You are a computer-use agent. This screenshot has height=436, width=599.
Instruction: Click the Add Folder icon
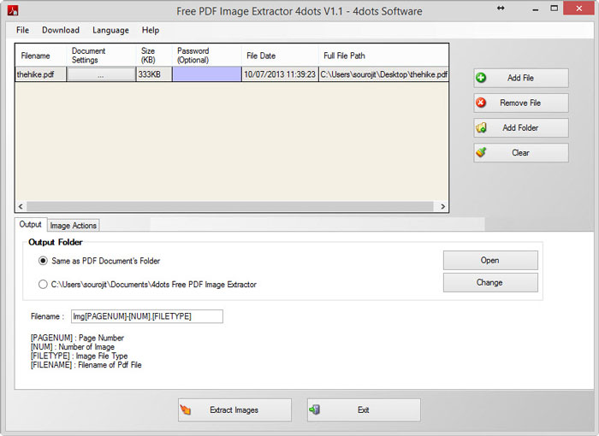click(481, 127)
